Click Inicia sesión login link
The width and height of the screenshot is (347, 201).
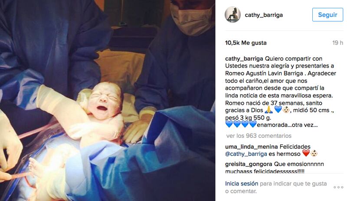[242, 184]
